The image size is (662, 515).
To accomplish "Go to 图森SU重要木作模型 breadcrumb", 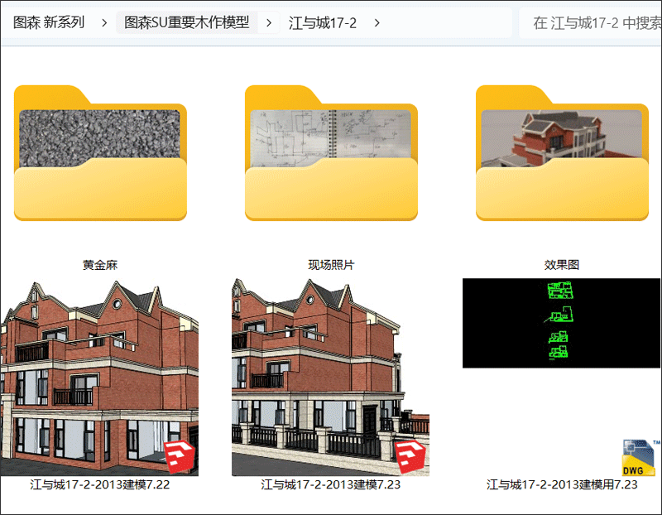I will pyautogui.click(x=187, y=22).
